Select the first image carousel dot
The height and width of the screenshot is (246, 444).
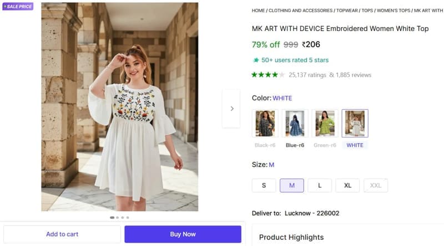112,217
